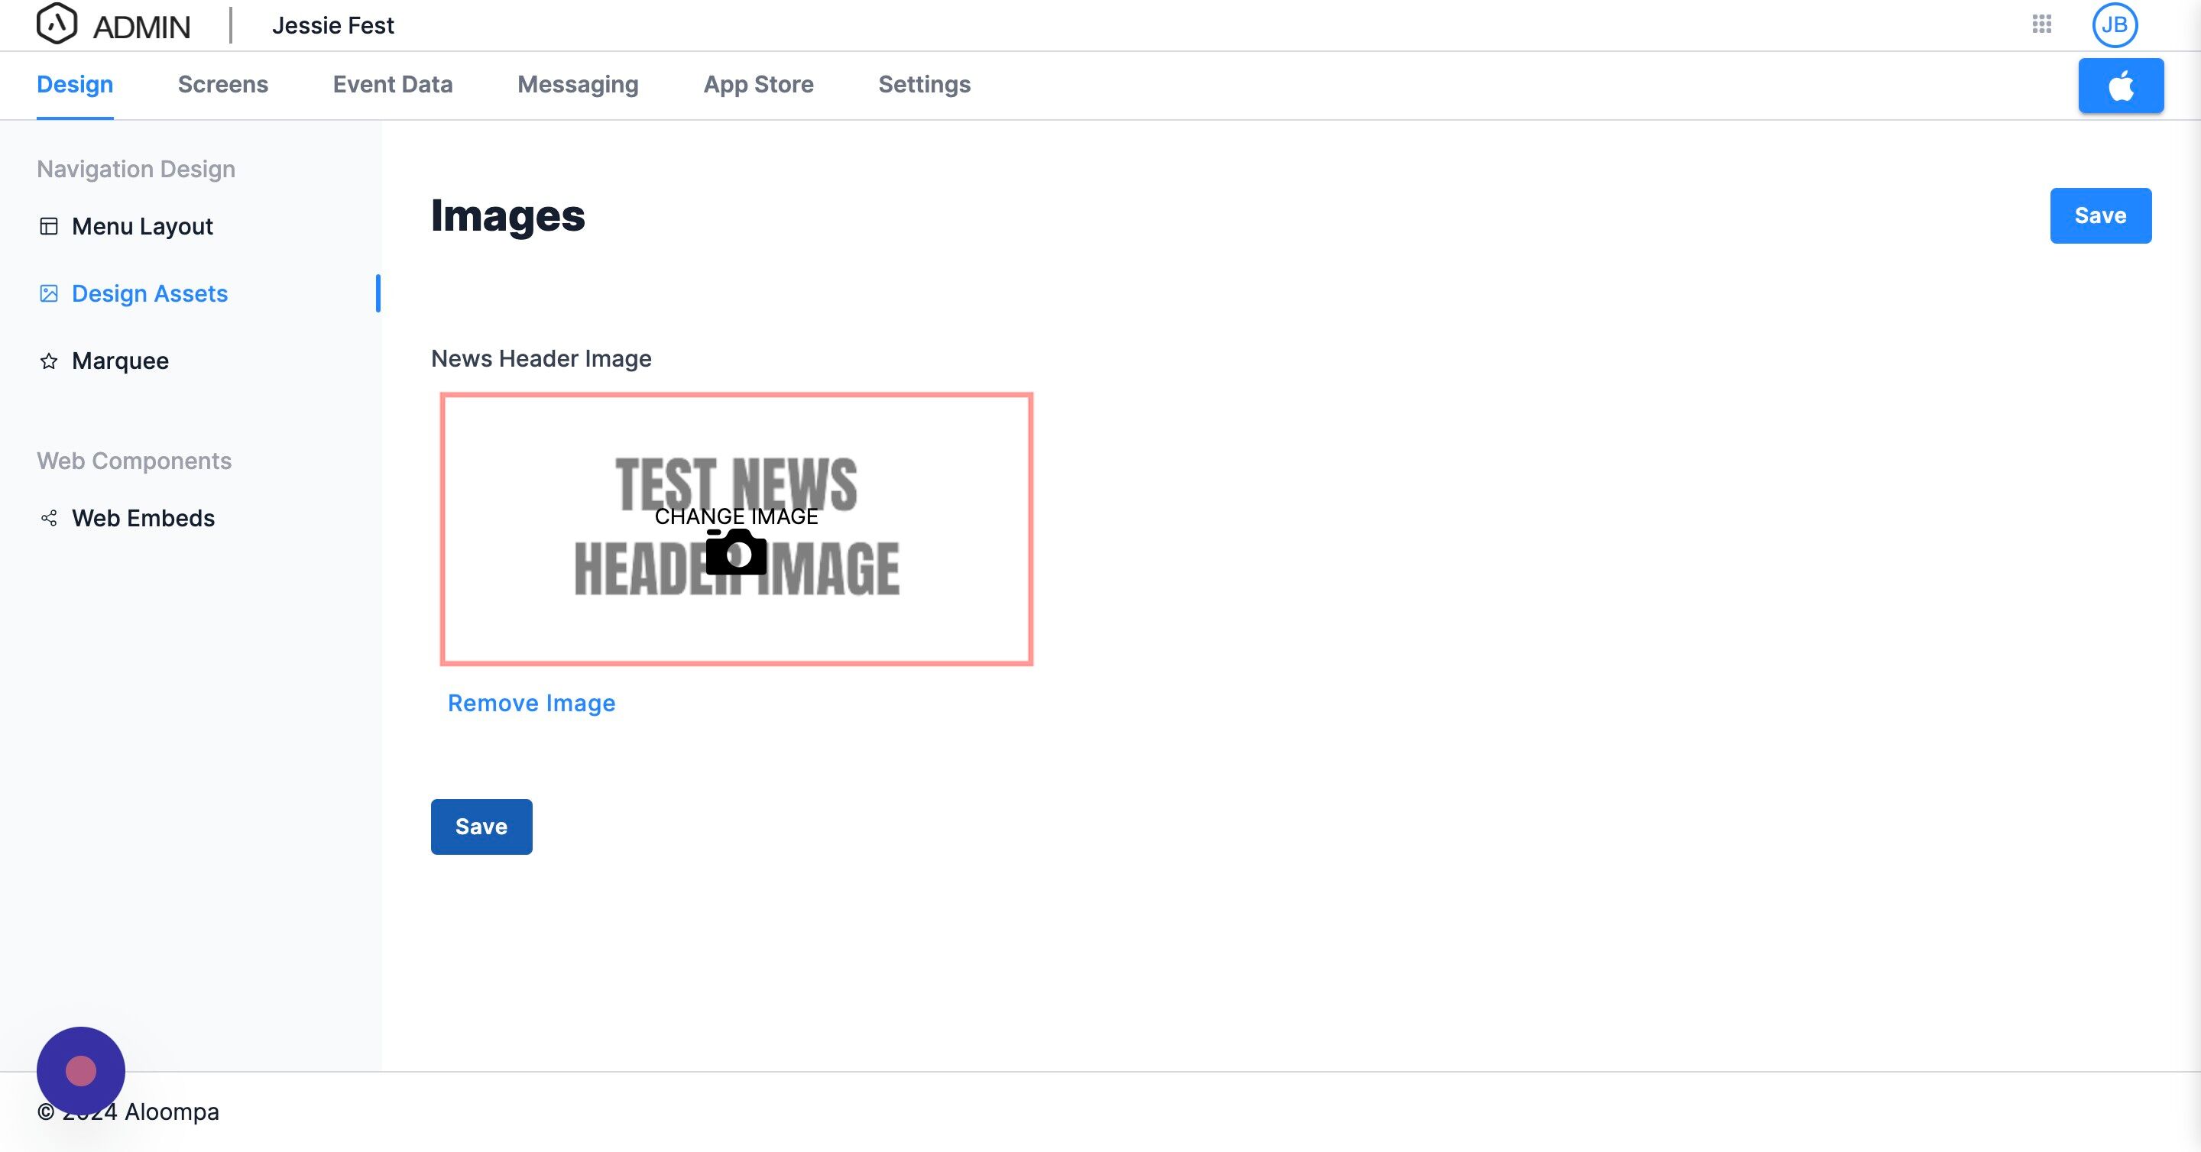Viewport: 2201px width, 1152px height.
Task: Click the Aloompa hexagon logo icon
Action: [x=57, y=24]
